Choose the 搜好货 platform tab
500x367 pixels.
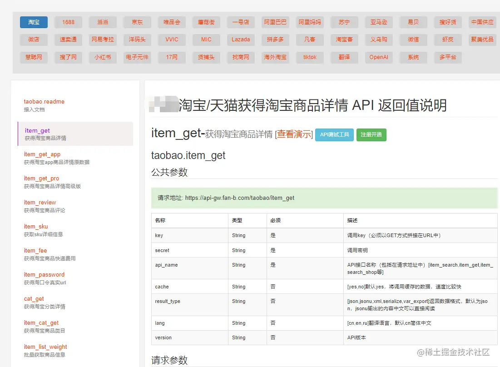pos(448,22)
